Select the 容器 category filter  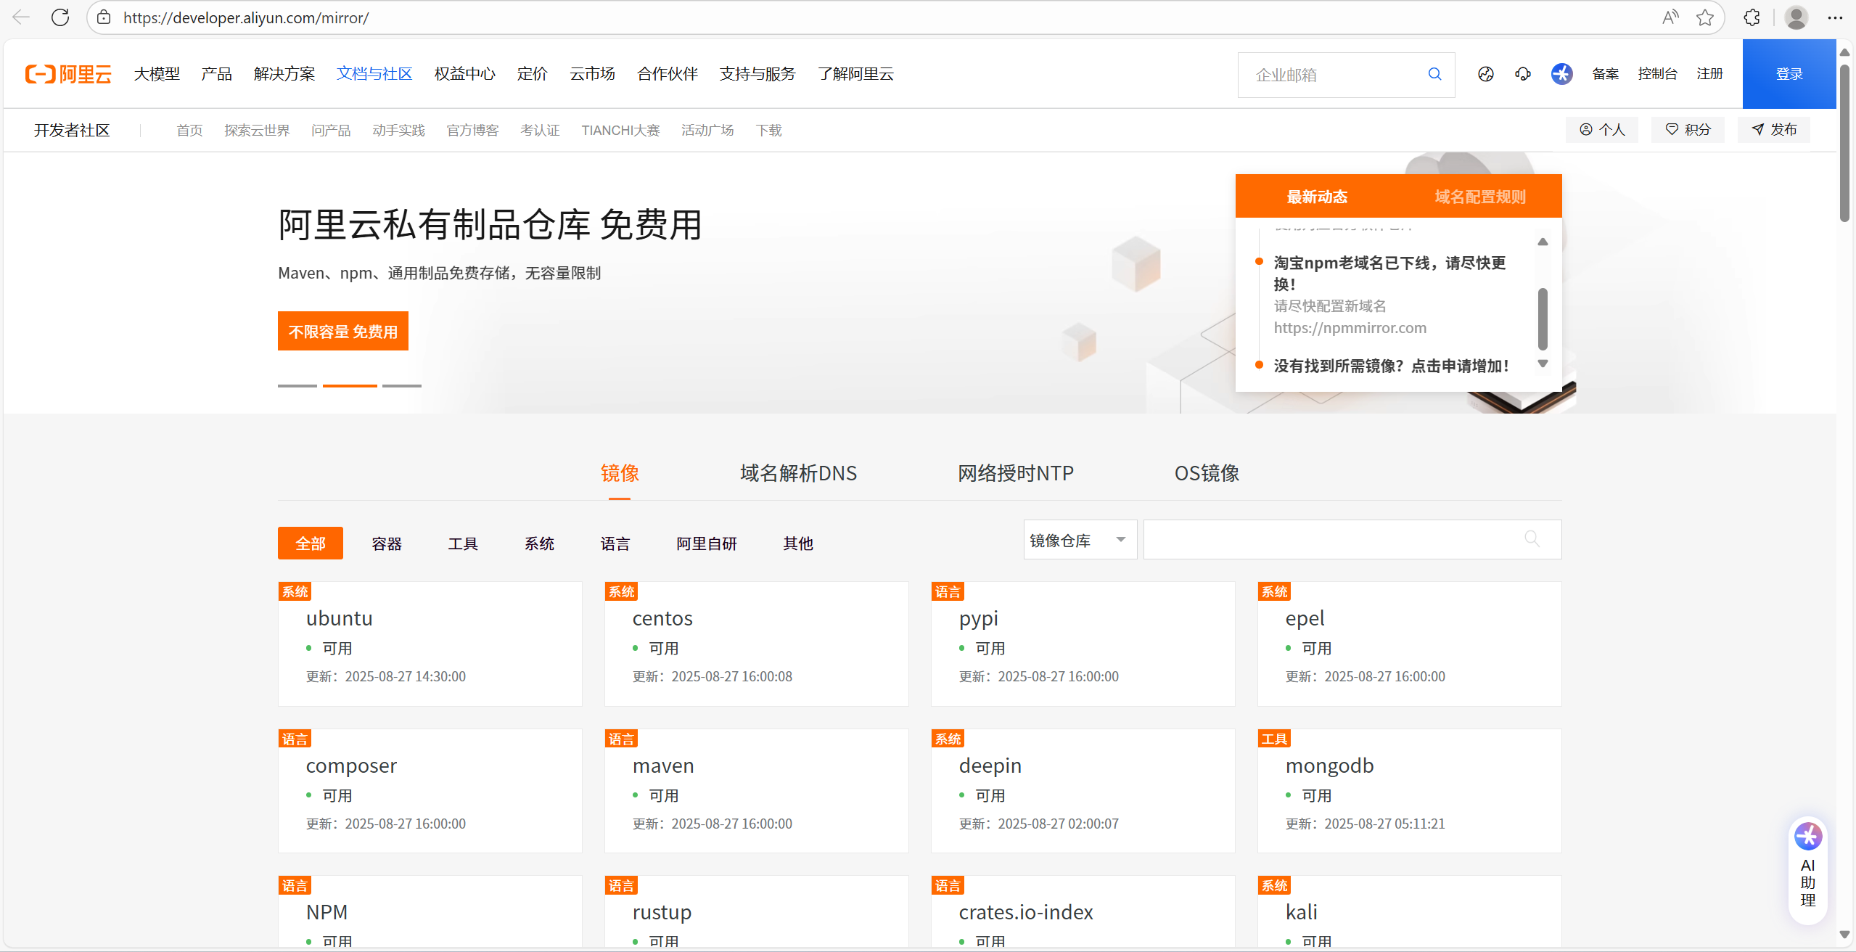[386, 543]
